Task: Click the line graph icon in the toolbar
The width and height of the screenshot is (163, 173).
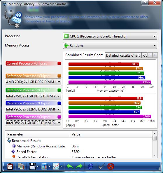Action: [56, 166]
